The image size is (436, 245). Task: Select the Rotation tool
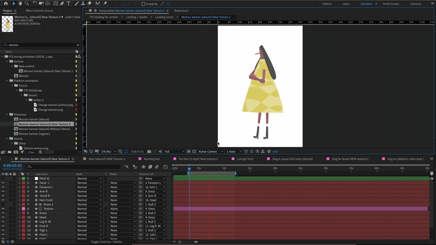click(35, 4)
